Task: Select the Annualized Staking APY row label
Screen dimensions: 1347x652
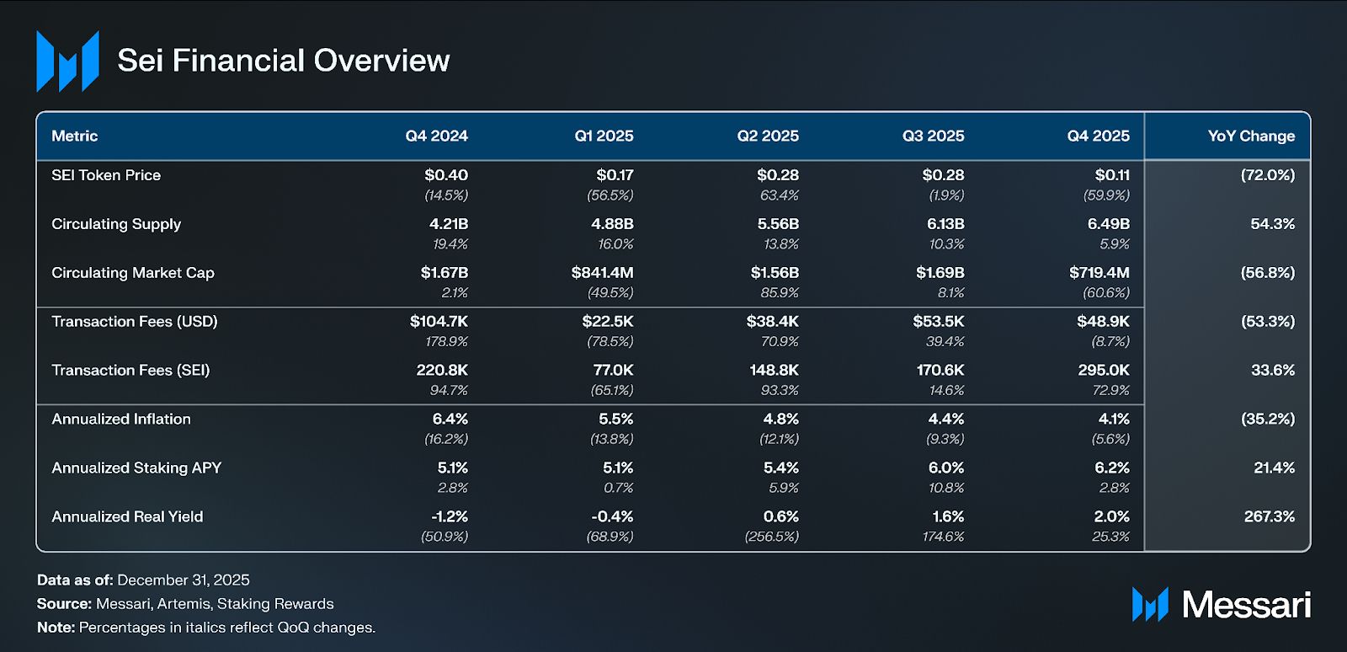Action: pyautogui.click(x=136, y=468)
